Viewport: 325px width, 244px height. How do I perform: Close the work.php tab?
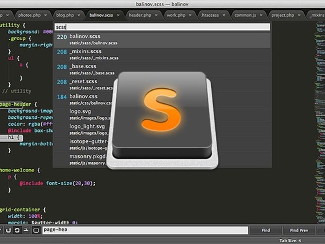pos(190,15)
